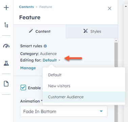Open the Editing for Default dropdown
Viewport: 128px width, 122px height.
[x=51, y=60]
